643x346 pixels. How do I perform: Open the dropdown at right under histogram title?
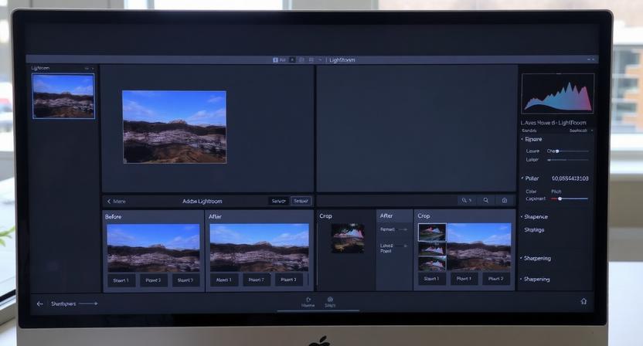pyautogui.click(x=581, y=131)
